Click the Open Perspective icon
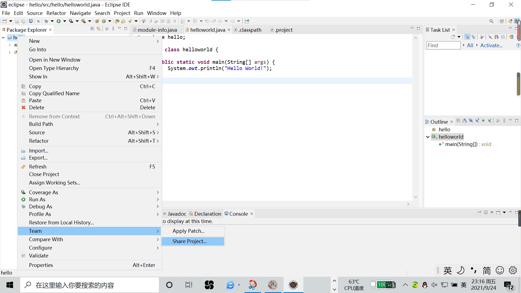Viewport: 521px width, 293px height. click(502, 21)
